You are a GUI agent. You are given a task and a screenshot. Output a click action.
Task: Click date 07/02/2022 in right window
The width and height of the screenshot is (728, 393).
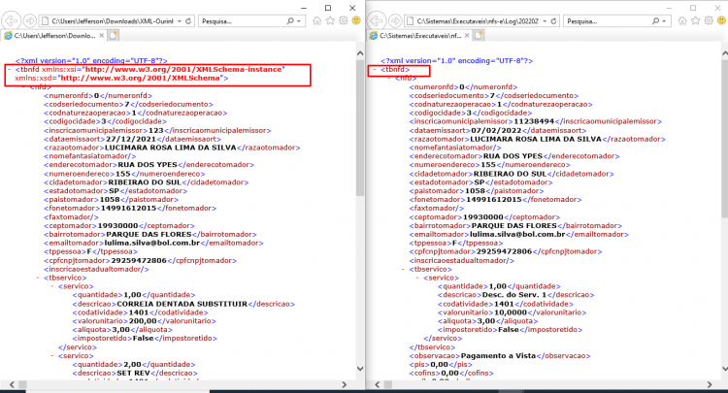pos(496,130)
